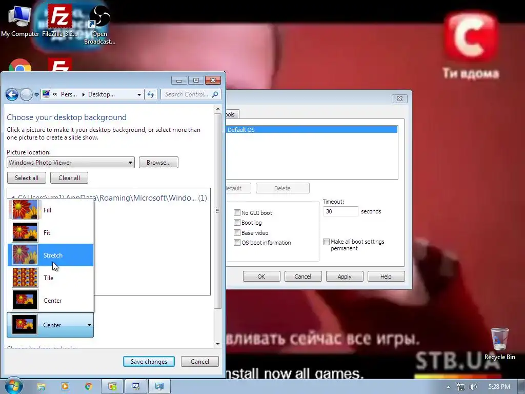
Task: Click the Fill option thumbnail
Action: tap(25, 210)
